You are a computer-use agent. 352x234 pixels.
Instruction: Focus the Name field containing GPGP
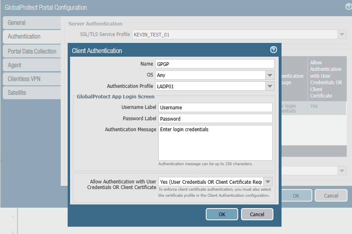tap(215, 64)
